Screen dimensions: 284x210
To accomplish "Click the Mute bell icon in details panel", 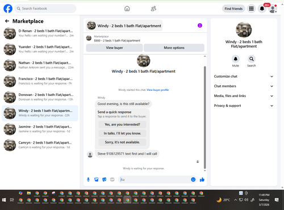I will (x=236, y=59).
